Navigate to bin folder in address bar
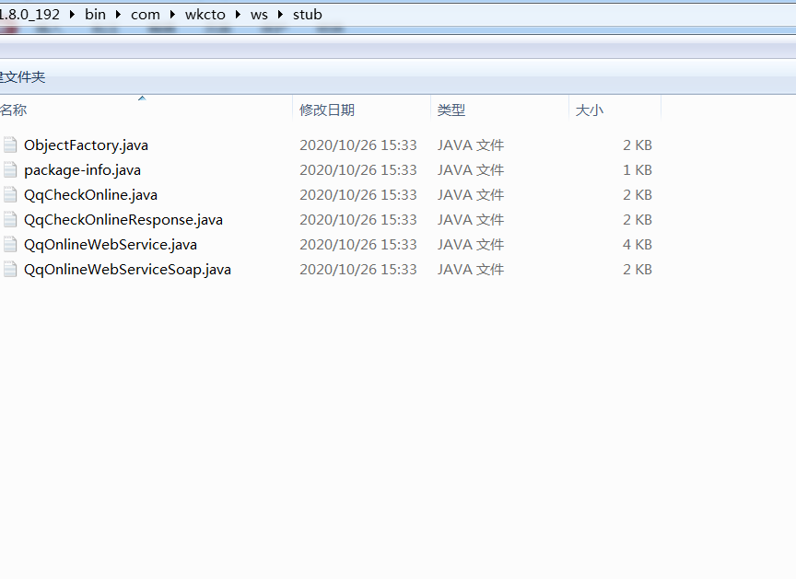 tap(96, 15)
